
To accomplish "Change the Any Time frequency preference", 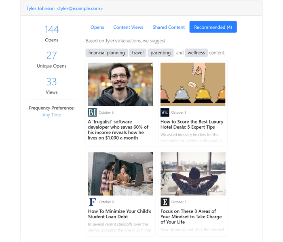I will (52, 115).
